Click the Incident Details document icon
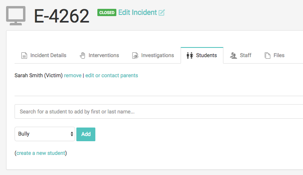This screenshot has width=303, height=175. pos(24,56)
